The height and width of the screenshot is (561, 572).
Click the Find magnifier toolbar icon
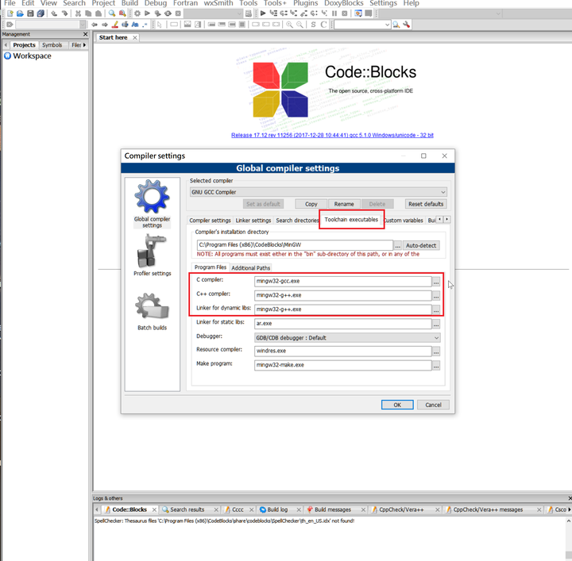pyautogui.click(x=112, y=13)
